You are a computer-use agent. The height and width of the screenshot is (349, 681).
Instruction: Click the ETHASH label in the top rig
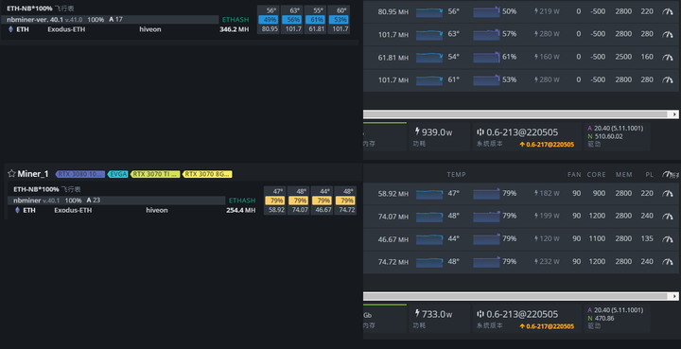coord(236,20)
